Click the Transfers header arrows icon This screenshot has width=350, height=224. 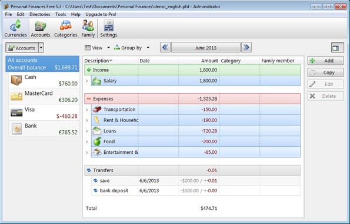click(89, 170)
